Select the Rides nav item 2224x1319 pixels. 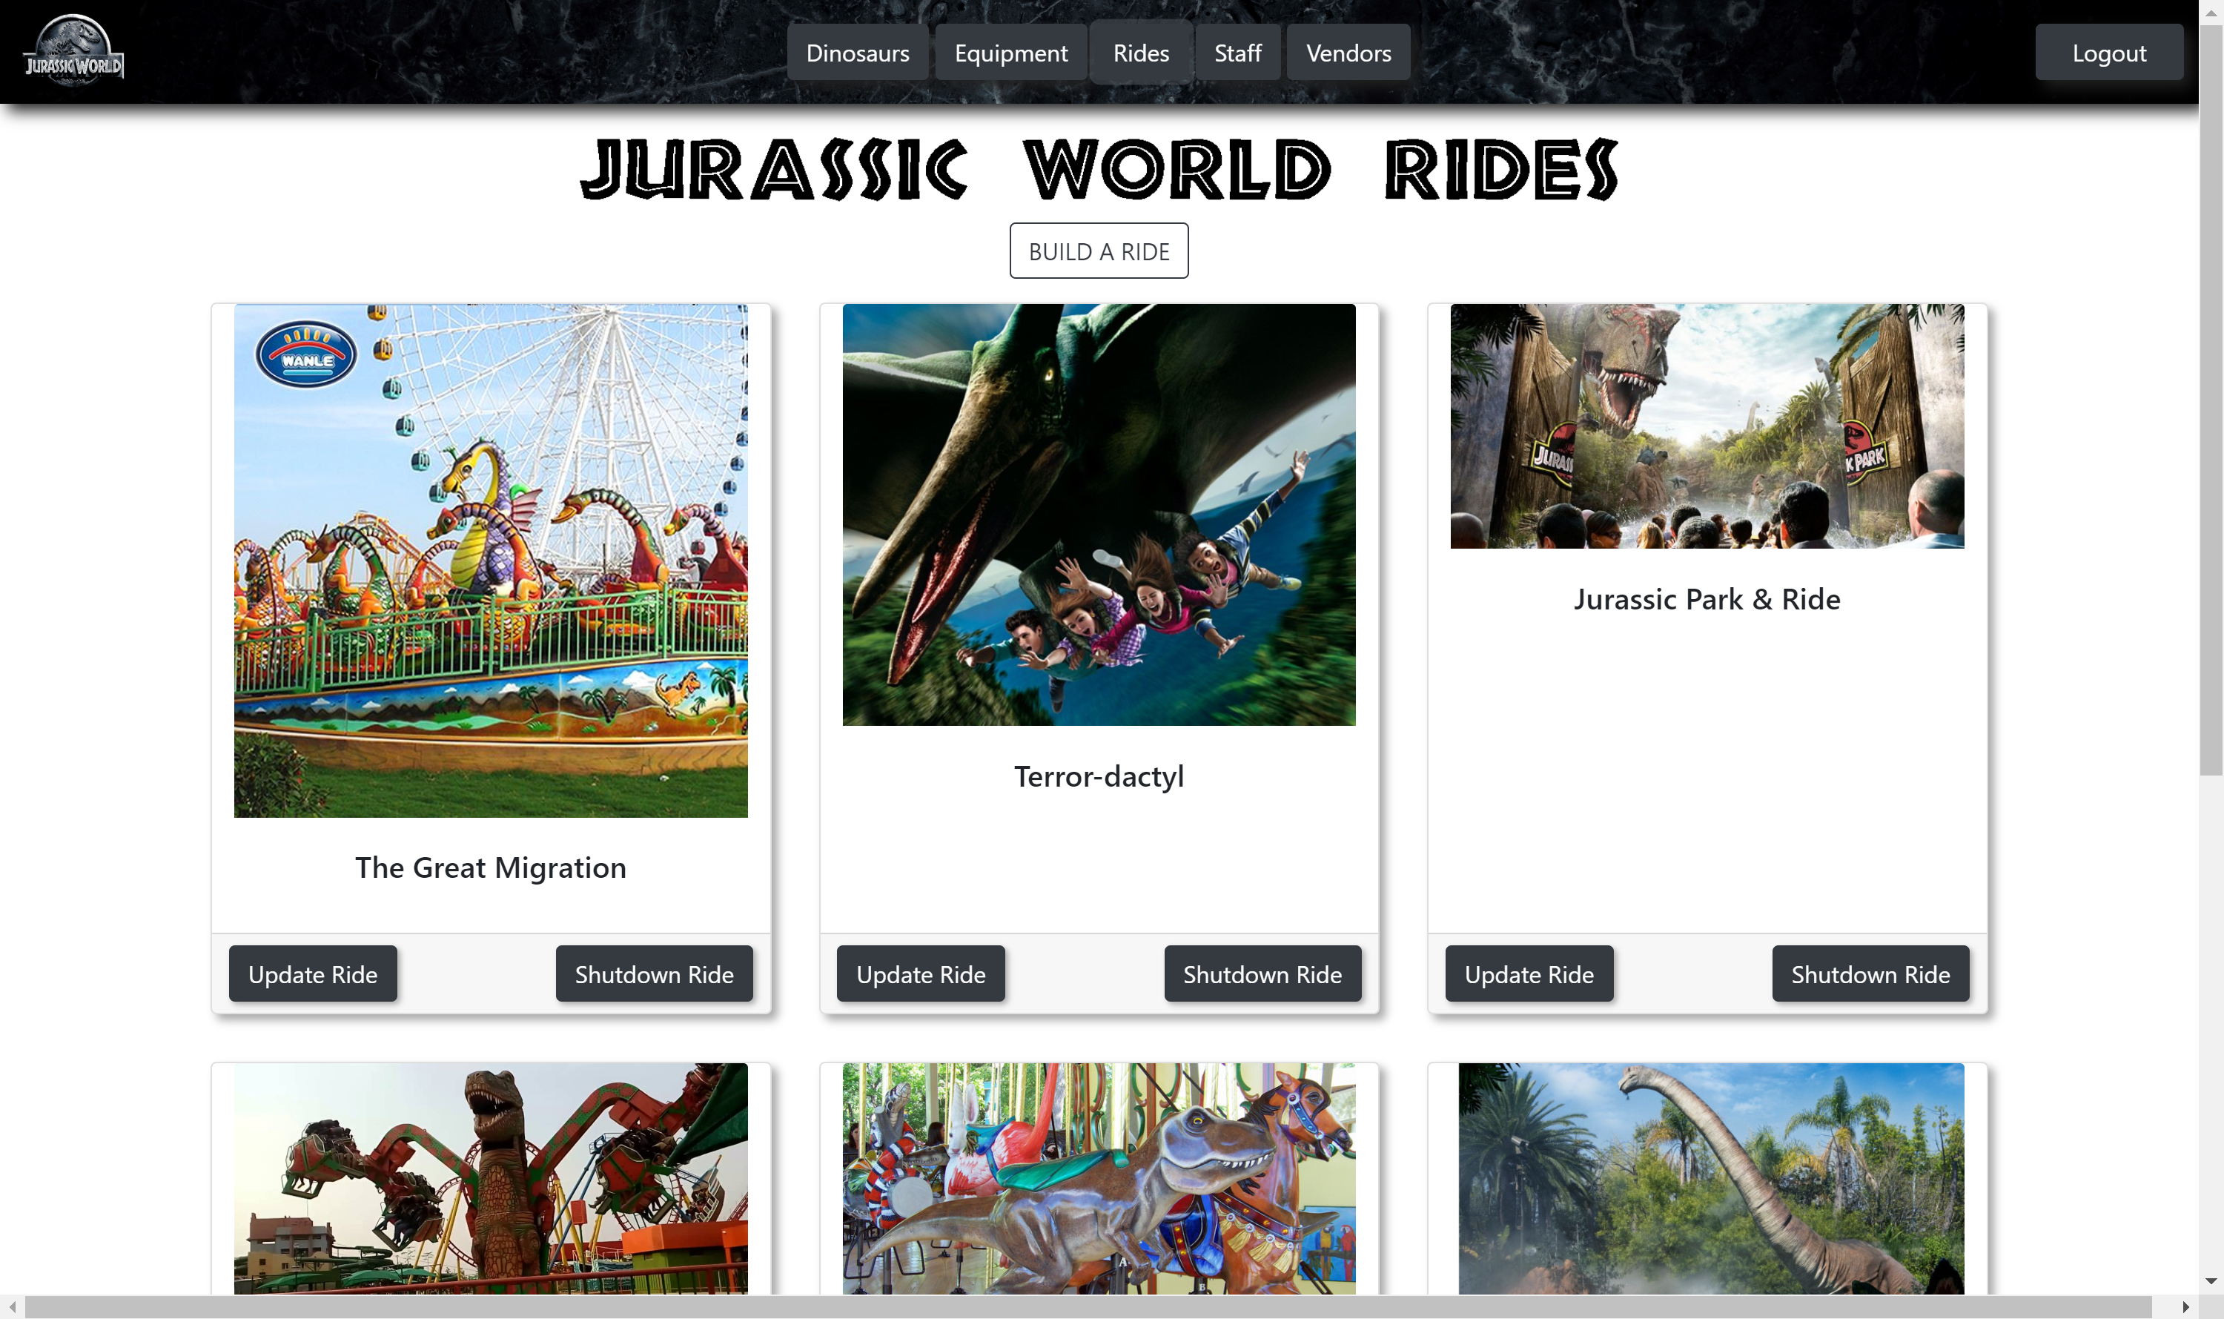(1140, 53)
